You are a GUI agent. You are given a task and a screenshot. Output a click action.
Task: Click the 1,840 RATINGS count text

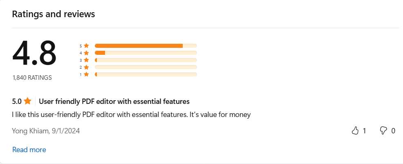[x=32, y=78]
